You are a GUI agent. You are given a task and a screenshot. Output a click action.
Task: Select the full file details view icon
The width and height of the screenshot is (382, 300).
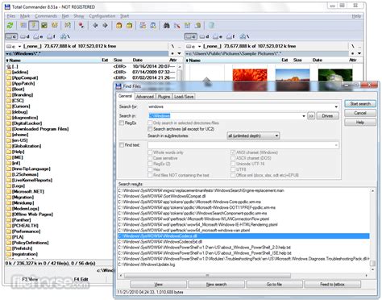click(x=34, y=26)
